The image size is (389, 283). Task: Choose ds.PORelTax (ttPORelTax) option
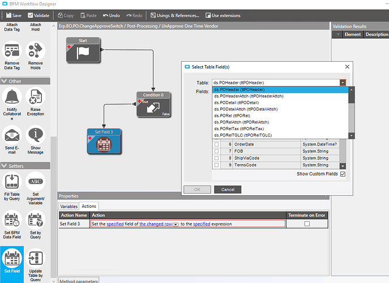pos(280,128)
